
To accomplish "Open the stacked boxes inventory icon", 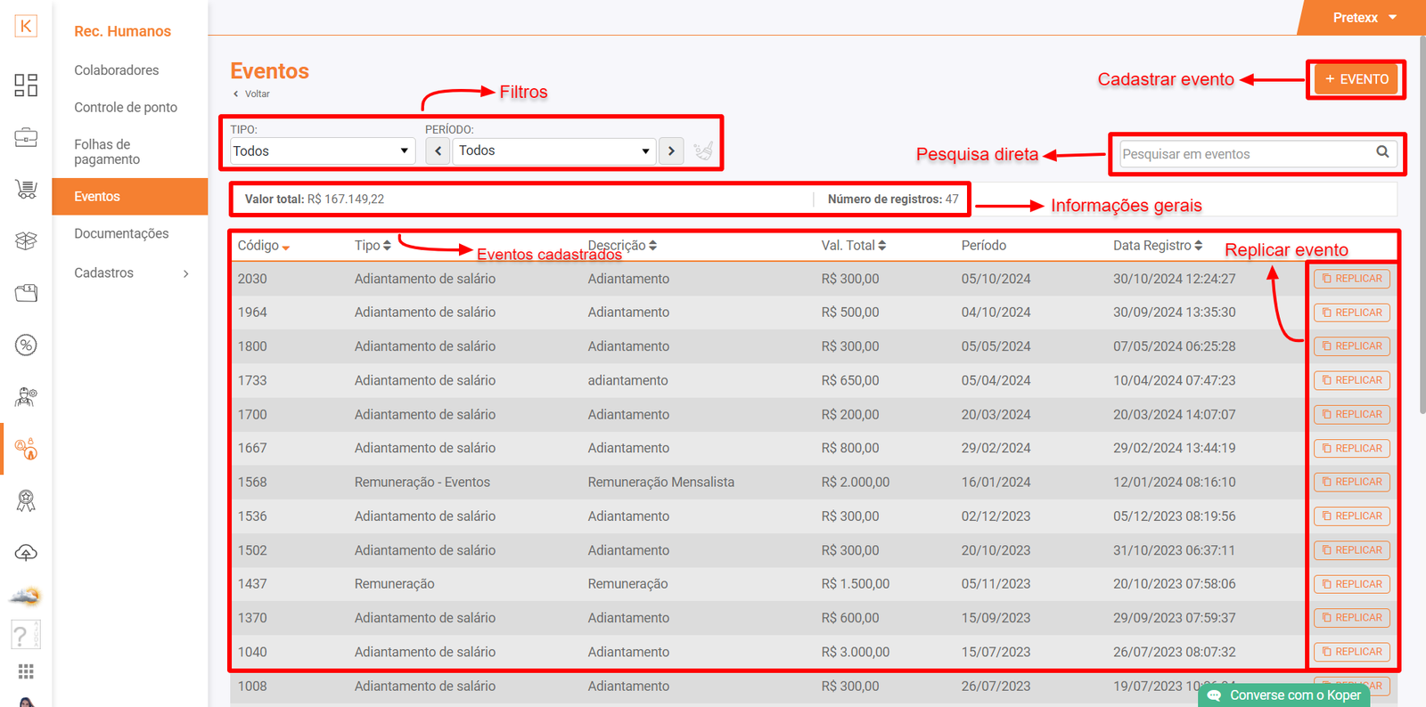I will click(x=26, y=240).
